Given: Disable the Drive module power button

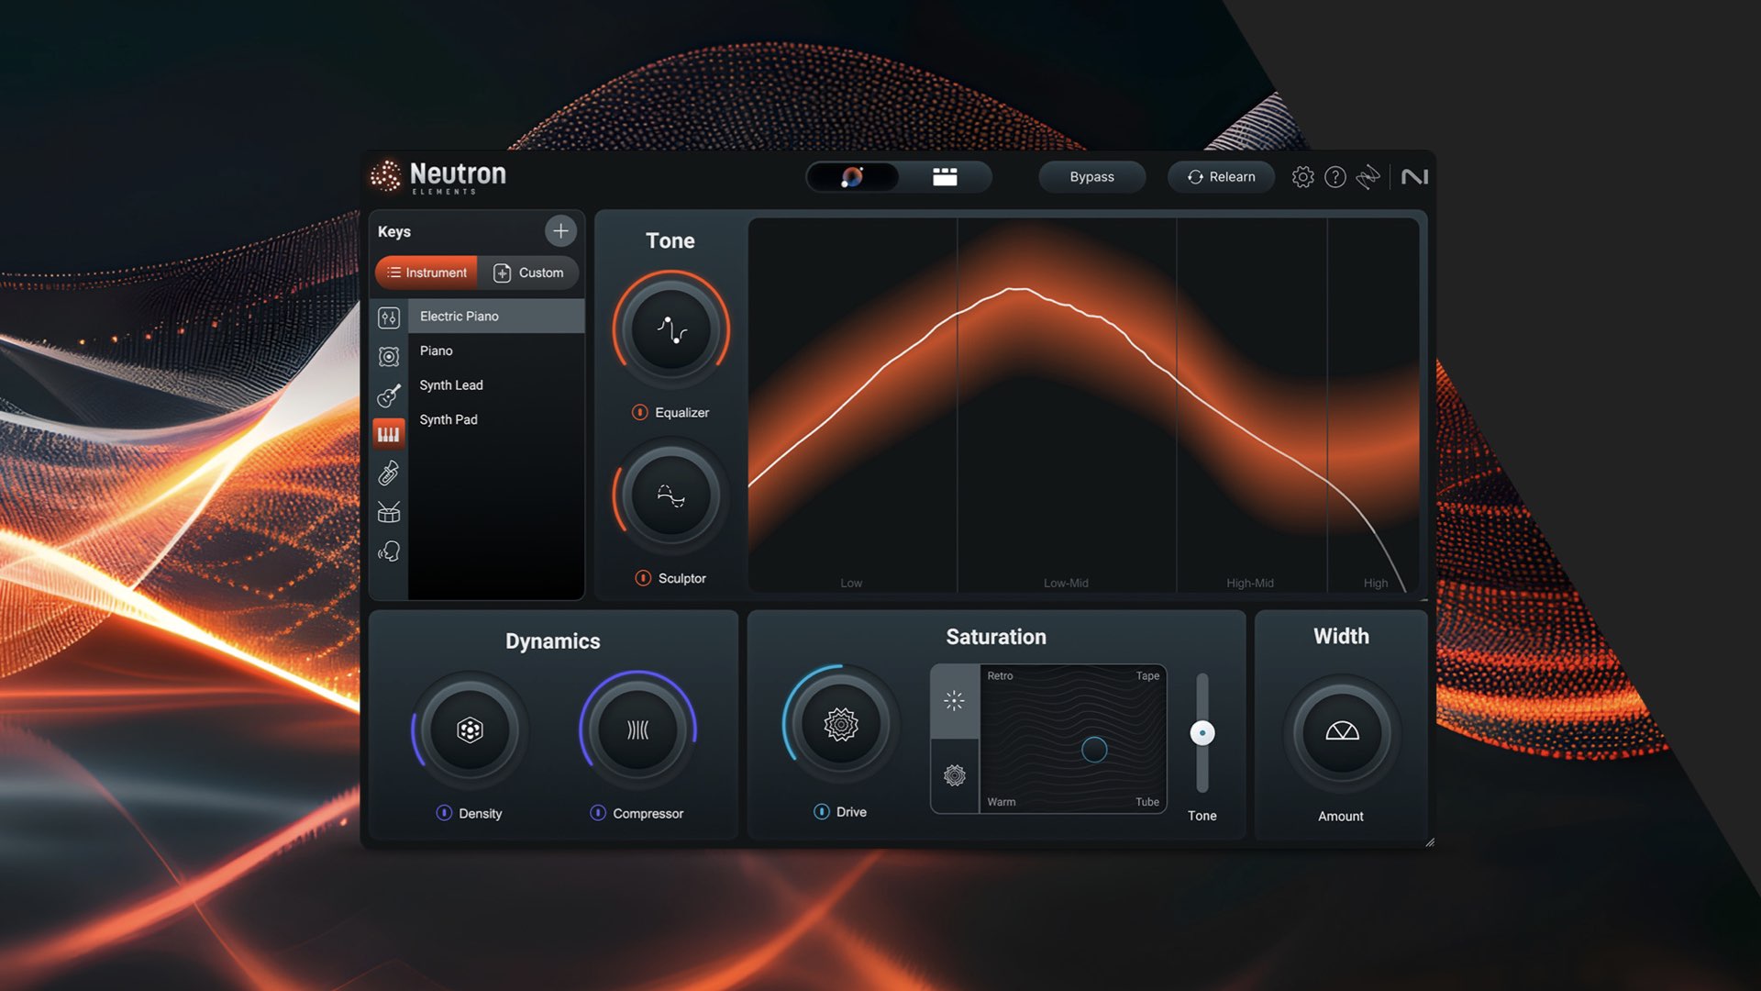Looking at the screenshot, I should tap(821, 811).
